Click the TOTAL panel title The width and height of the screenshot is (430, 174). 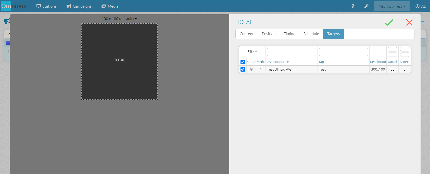coord(244,22)
